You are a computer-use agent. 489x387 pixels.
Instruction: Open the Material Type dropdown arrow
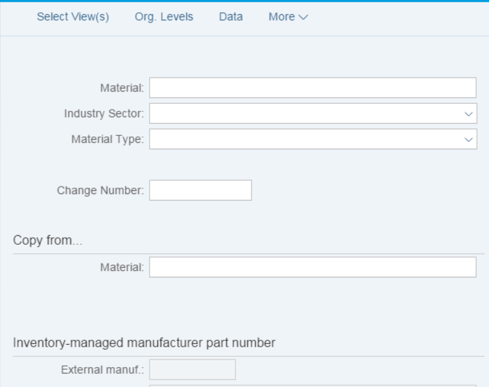(468, 140)
